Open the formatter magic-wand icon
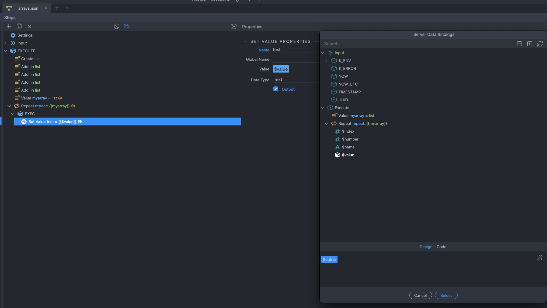Screen dimensions: 547x308 (540, 258)
